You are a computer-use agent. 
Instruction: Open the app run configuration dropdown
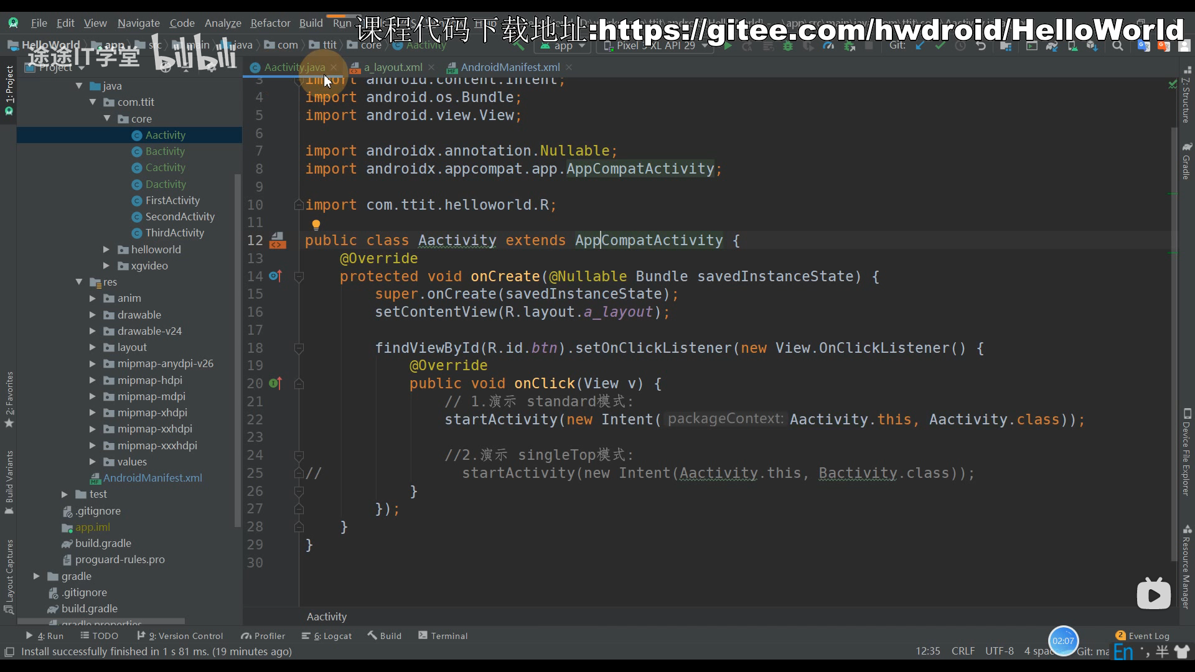(x=563, y=46)
